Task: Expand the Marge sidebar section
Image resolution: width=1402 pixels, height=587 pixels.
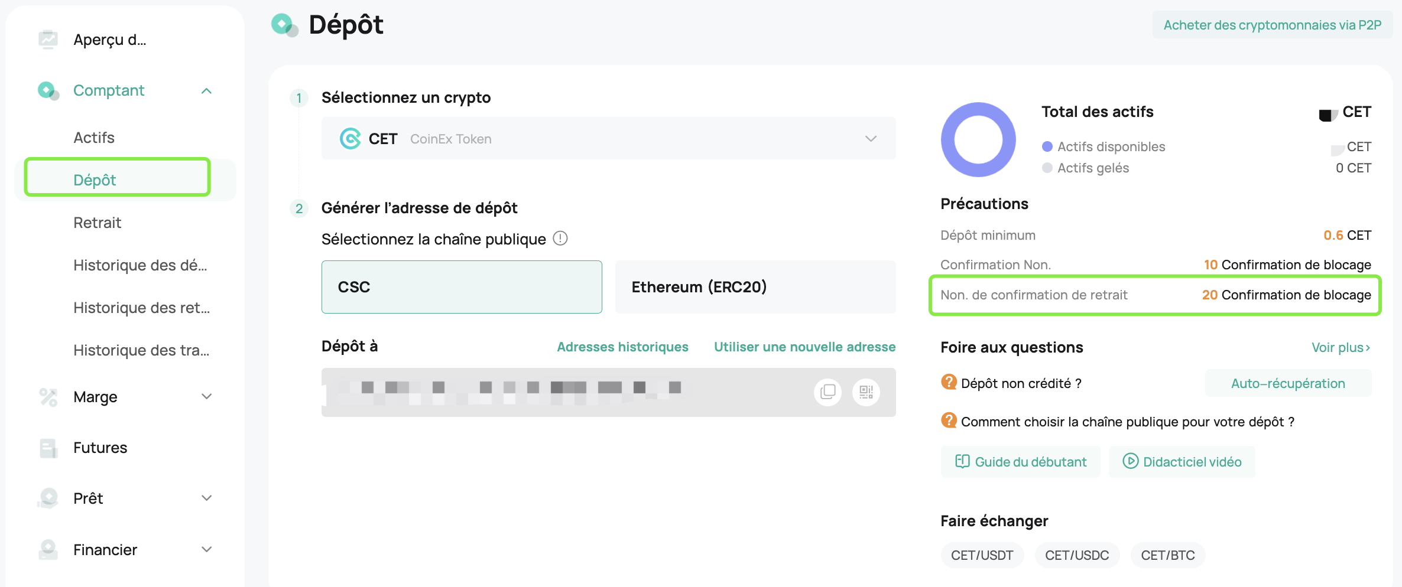Action: (206, 397)
